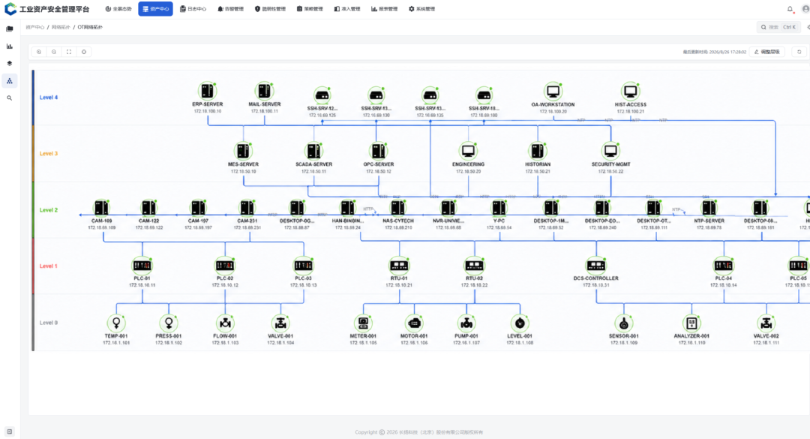
Task: Select the HISTORIAN server node
Action: 537,151
